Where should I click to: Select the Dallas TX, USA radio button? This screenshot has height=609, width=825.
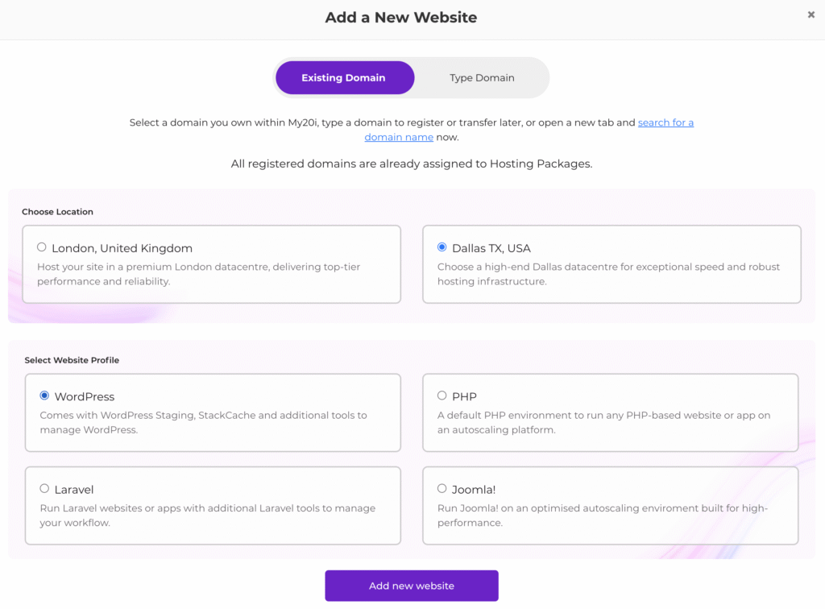(x=442, y=247)
